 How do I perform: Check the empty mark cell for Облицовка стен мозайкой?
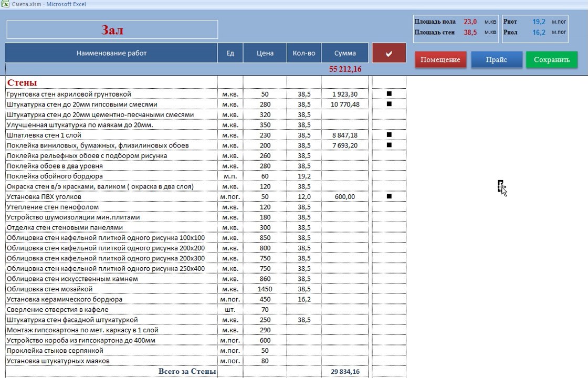[x=389, y=289]
